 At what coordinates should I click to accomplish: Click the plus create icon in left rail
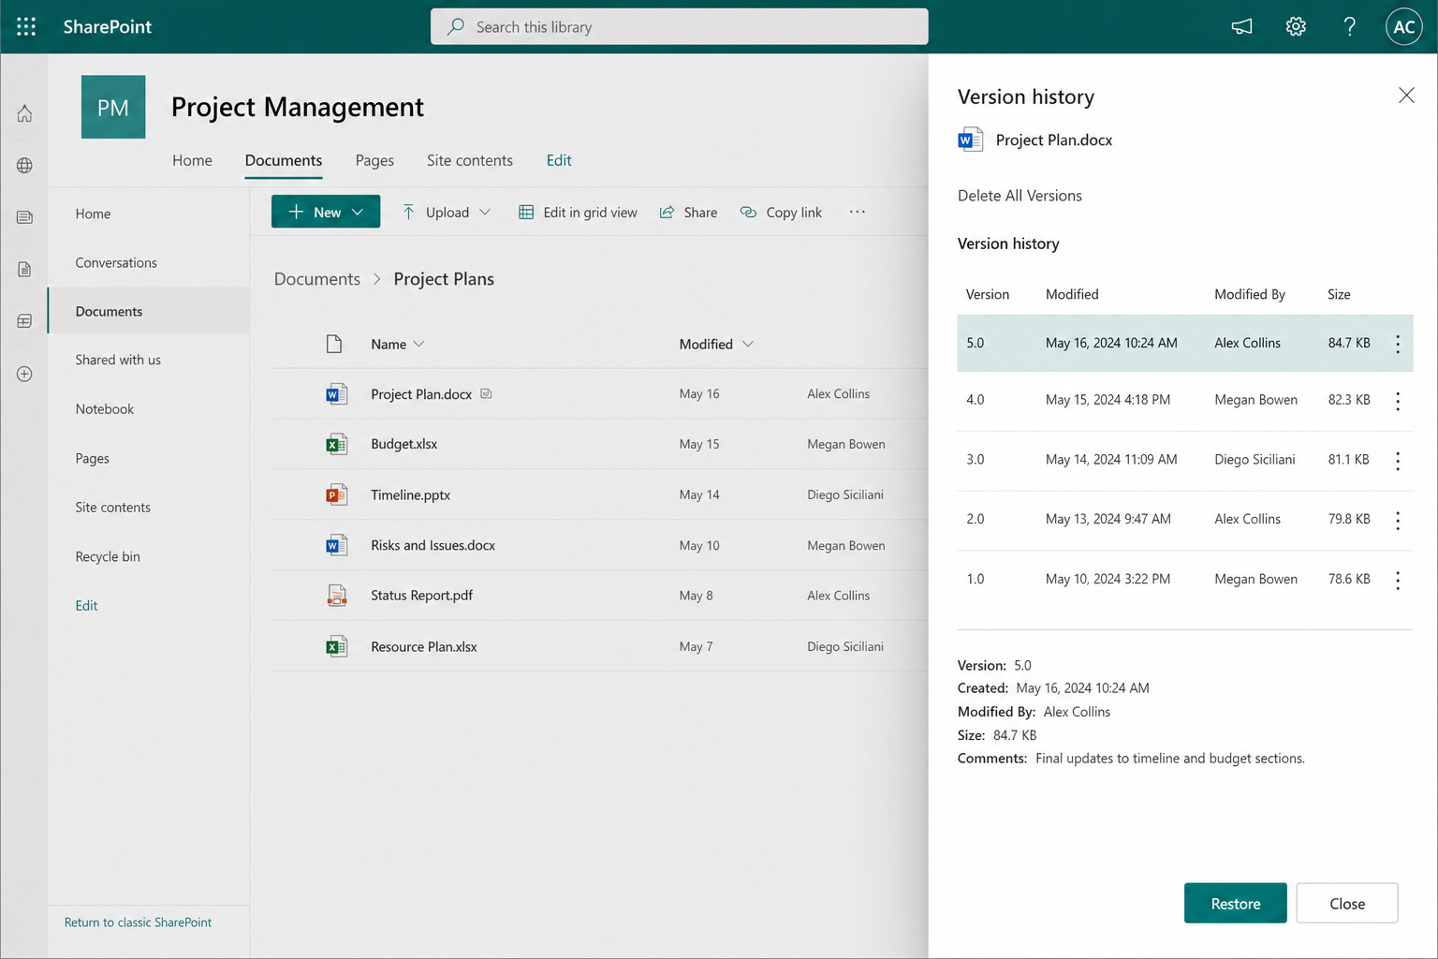(x=24, y=374)
